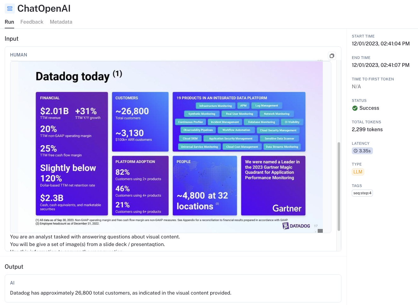Click the PLATFORM ADOPTION card in slide
Viewport: 418px width, 305px height.
(140, 185)
